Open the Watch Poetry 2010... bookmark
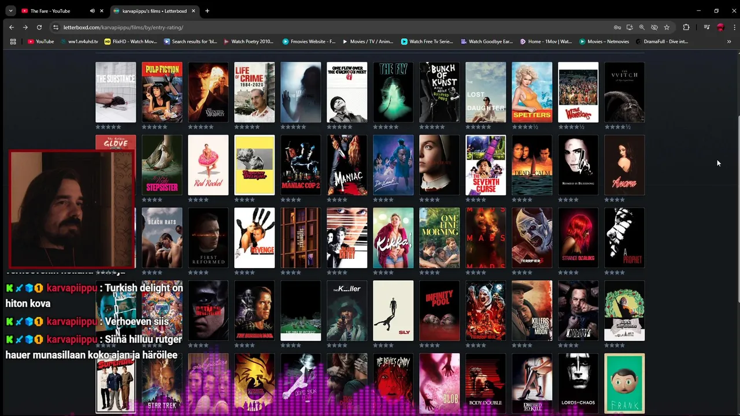The width and height of the screenshot is (740, 416). click(249, 42)
